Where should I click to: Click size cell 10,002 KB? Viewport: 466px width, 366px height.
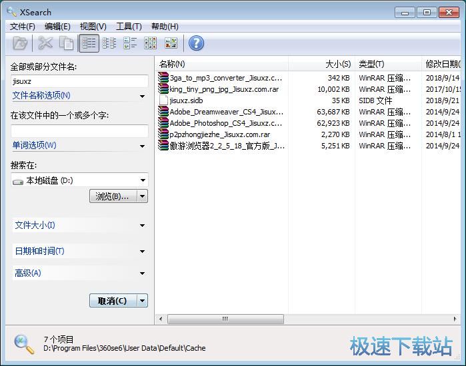(333, 89)
